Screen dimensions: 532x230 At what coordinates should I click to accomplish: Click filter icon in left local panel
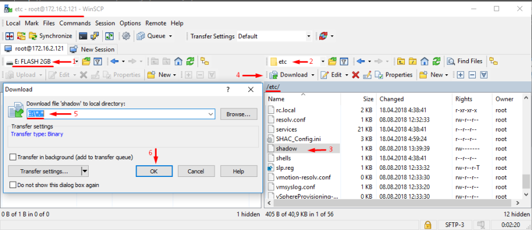tap(98, 61)
